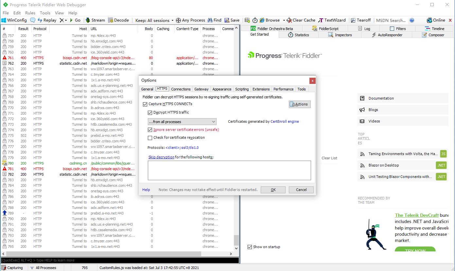Click the QuickExec command input box
This screenshot has height=271, width=455.
click(x=120, y=260)
